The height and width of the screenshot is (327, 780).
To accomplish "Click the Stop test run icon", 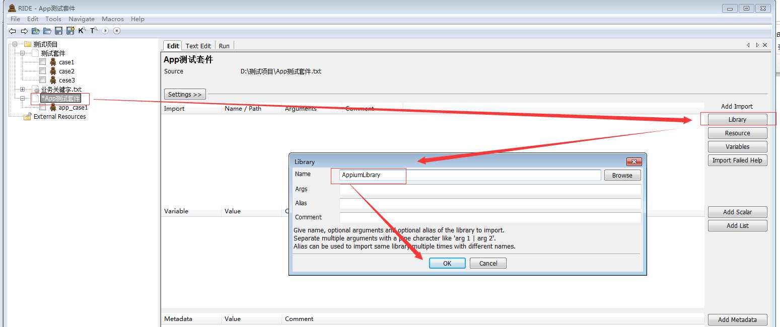I will click(x=117, y=31).
